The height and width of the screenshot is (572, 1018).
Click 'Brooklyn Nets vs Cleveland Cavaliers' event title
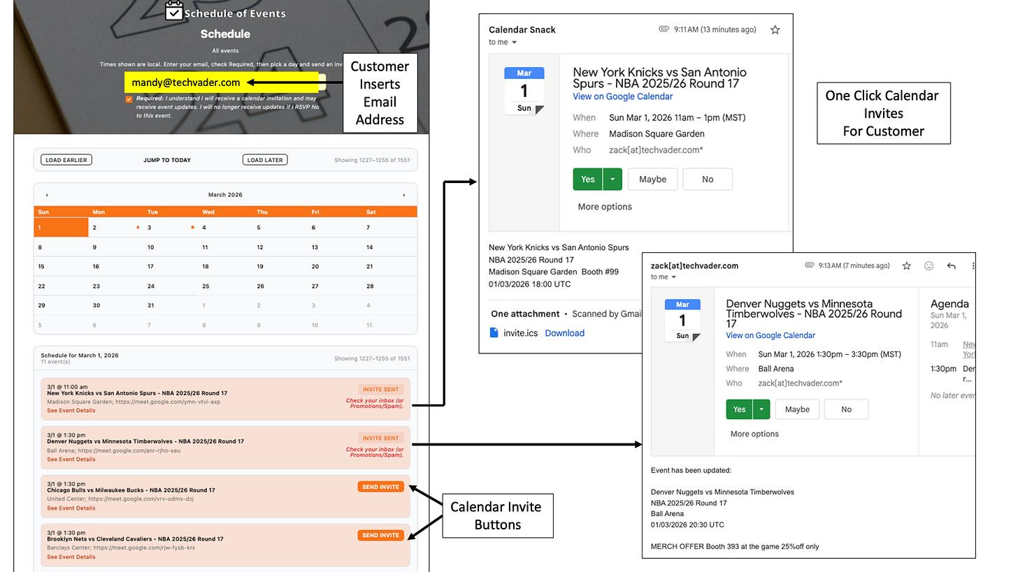135,539
